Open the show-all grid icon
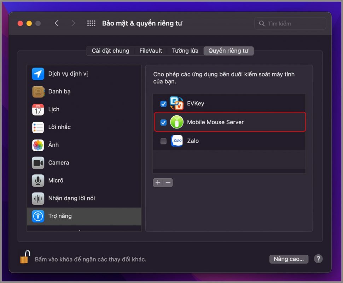This screenshot has height=283, width=343. click(91, 23)
